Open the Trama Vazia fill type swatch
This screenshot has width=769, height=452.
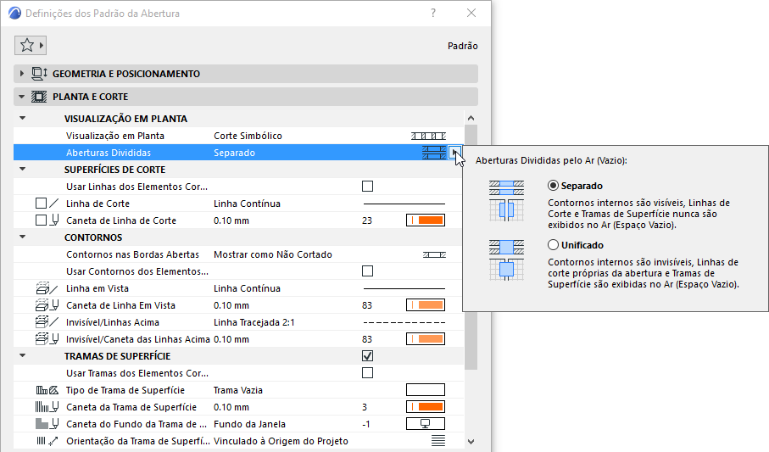(x=426, y=390)
